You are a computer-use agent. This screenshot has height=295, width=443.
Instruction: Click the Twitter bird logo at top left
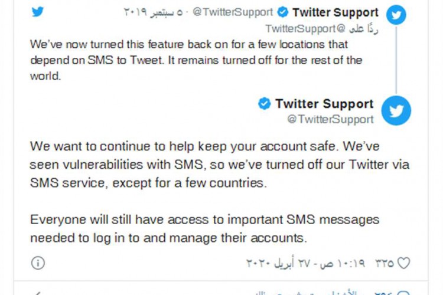click(x=38, y=12)
